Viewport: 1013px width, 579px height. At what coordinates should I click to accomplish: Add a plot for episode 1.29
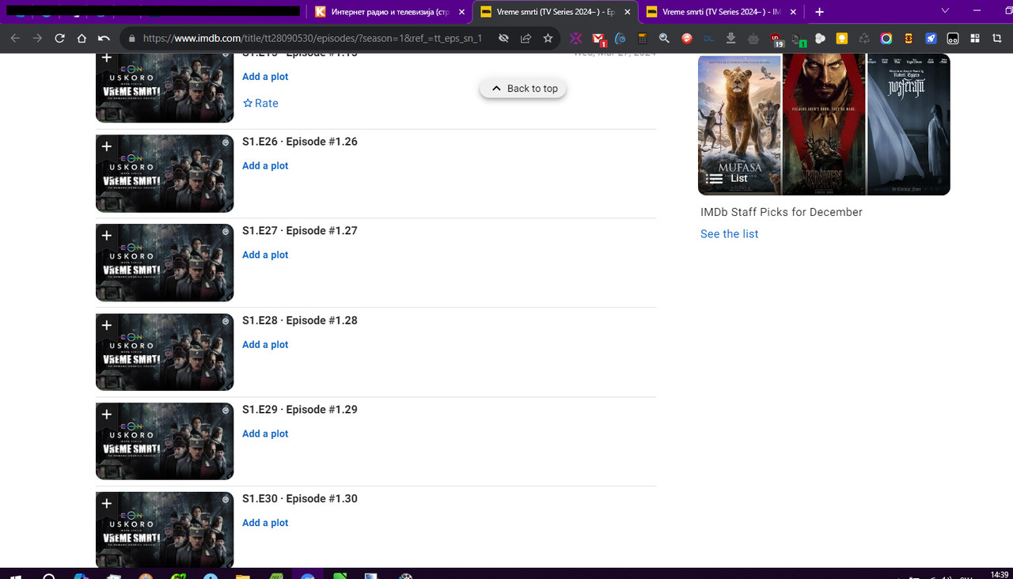point(265,433)
